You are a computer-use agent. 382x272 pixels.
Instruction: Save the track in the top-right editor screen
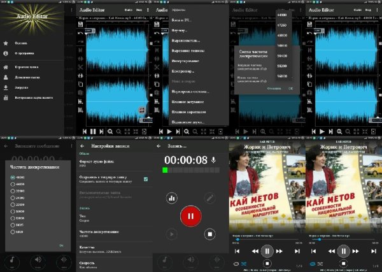tap(309, 24)
